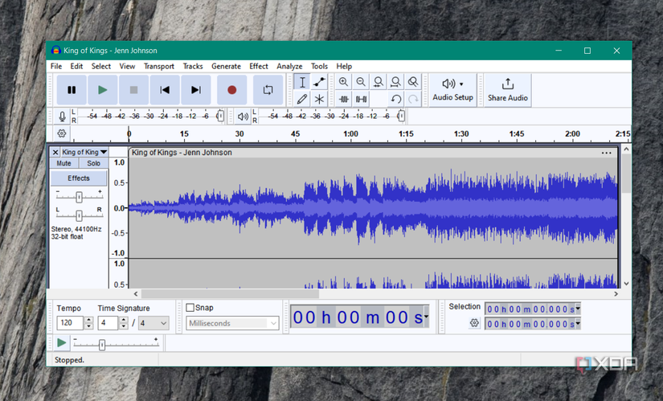This screenshot has height=401, width=663.
Task: Open the main time display format dropdown
Action: tap(426, 317)
